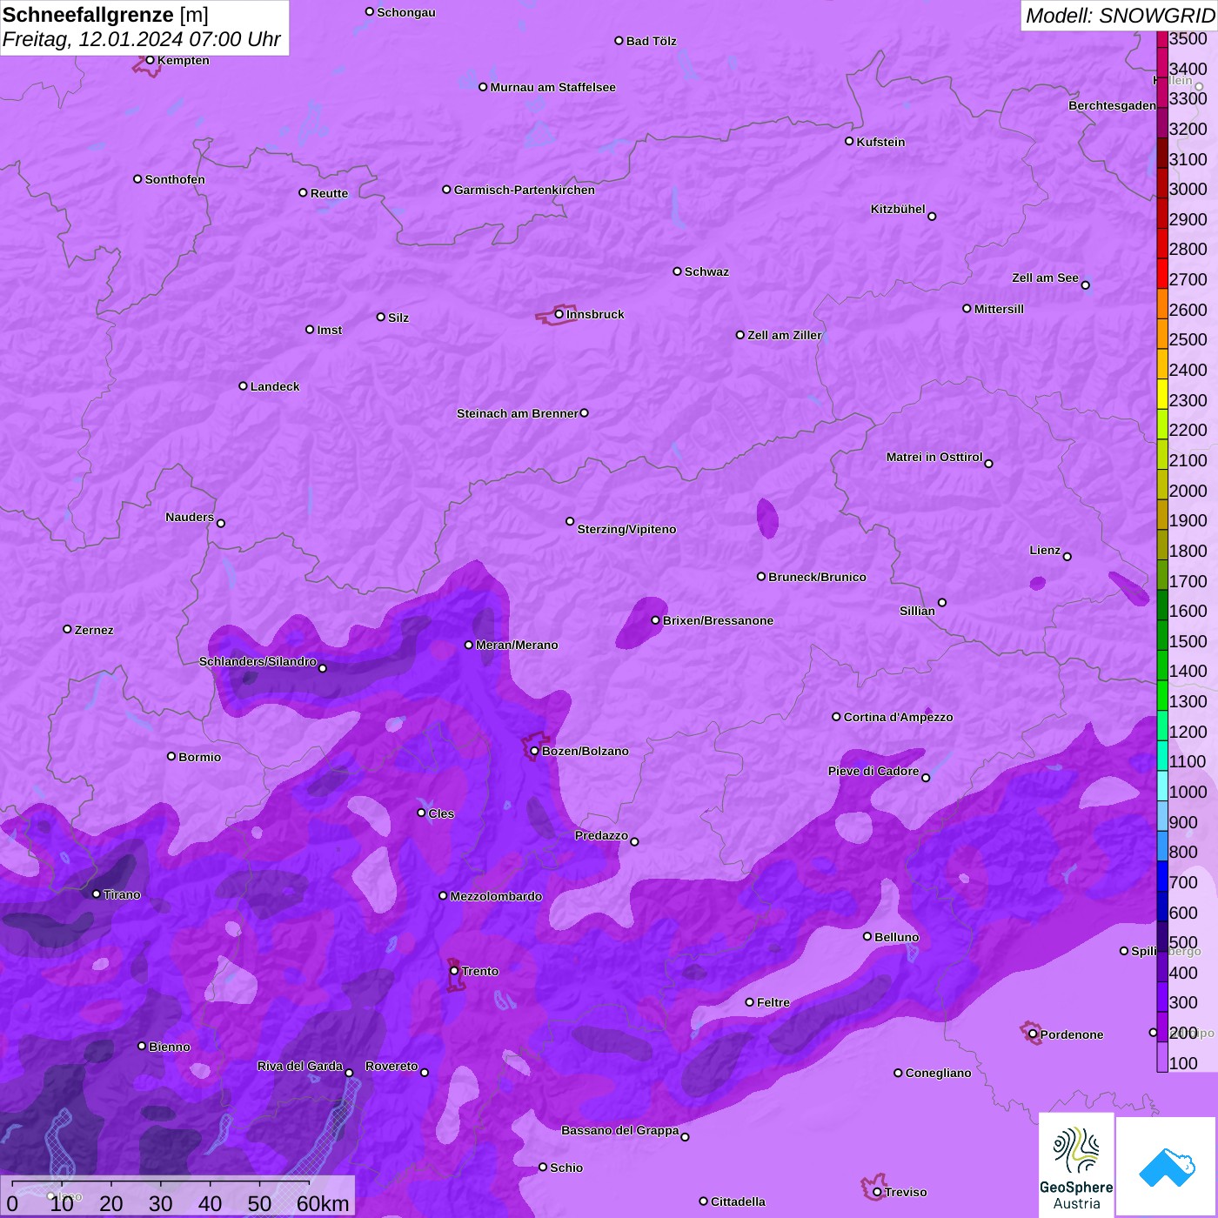The image size is (1218, 1218).
Task: Select the 100 m legend color swatch
Action: tap(1162, 1057)
